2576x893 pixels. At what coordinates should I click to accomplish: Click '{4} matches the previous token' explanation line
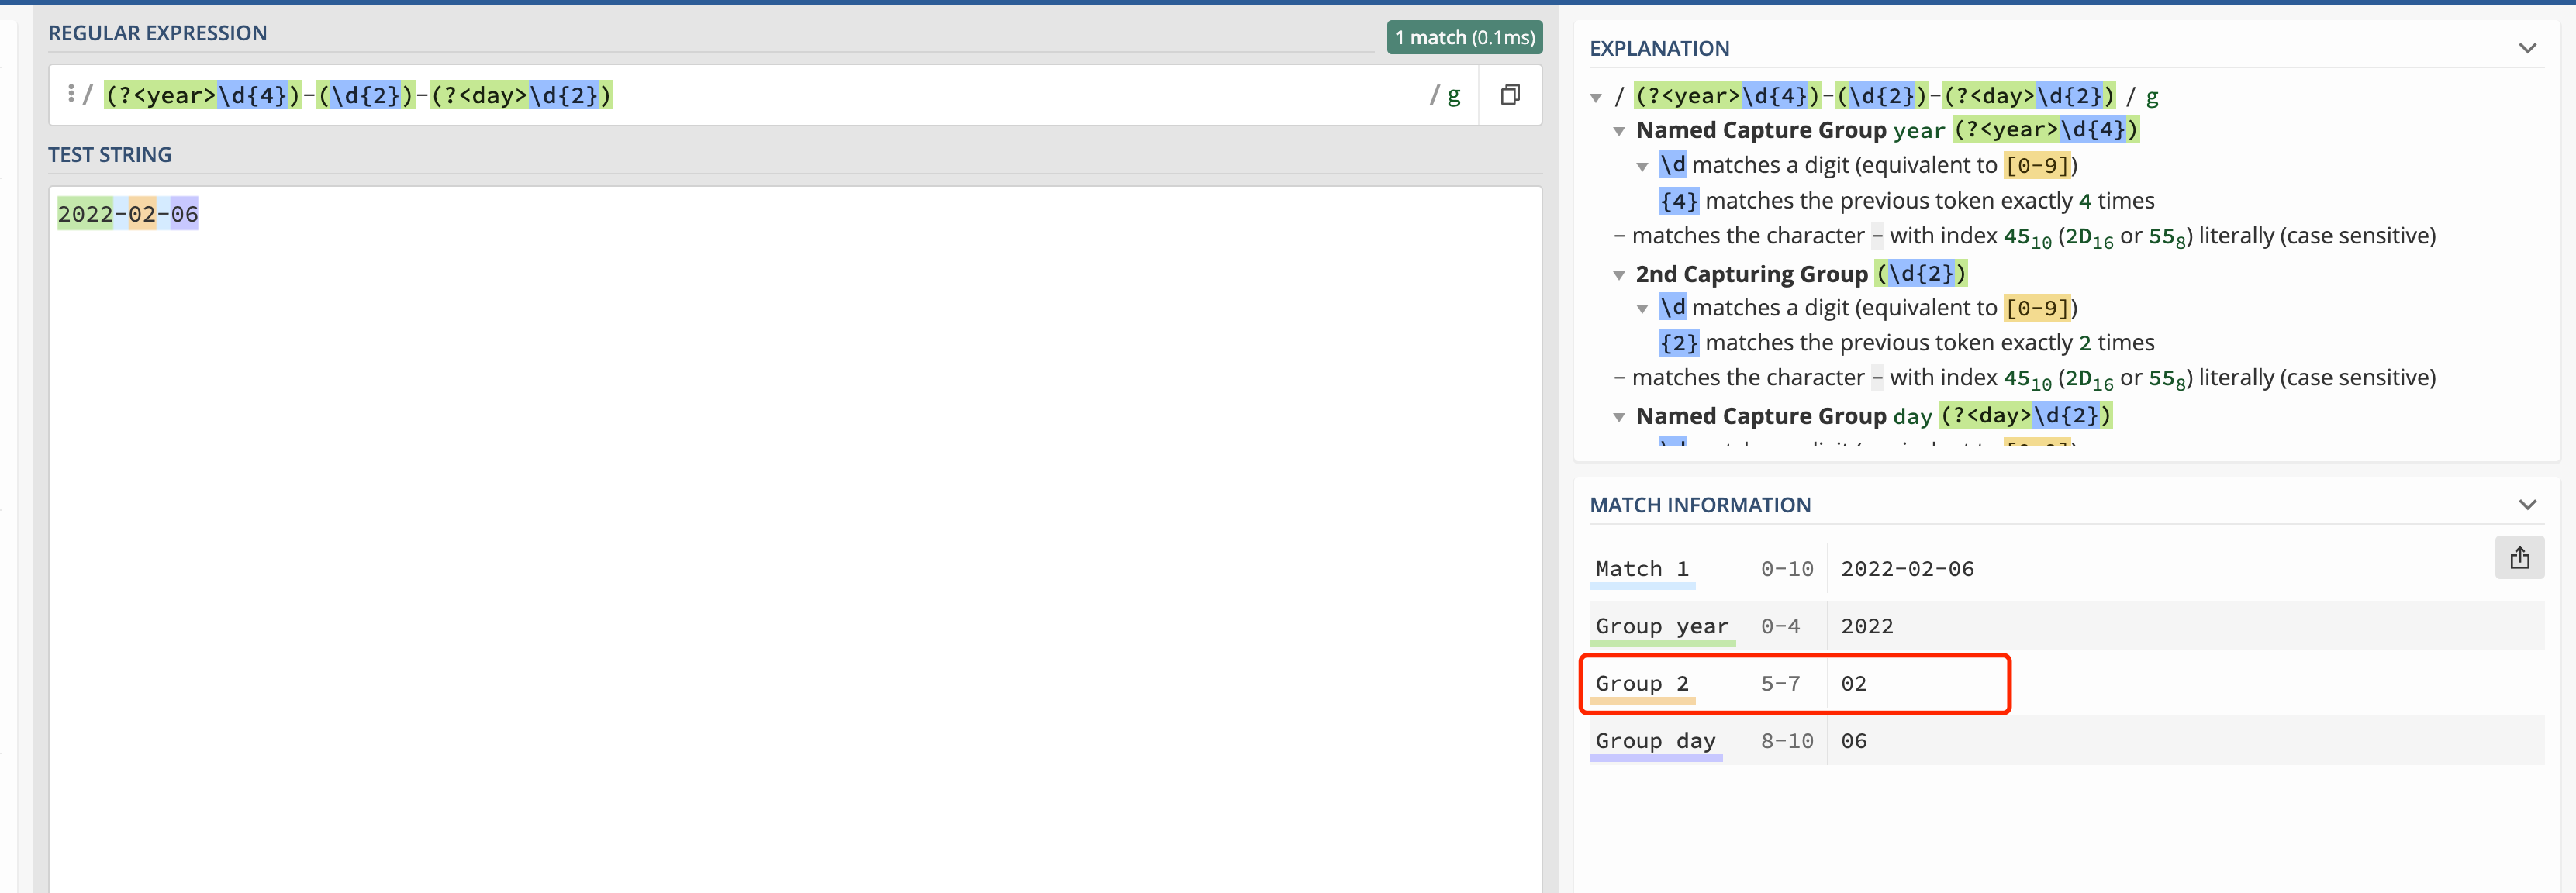tap(1906, 201)
